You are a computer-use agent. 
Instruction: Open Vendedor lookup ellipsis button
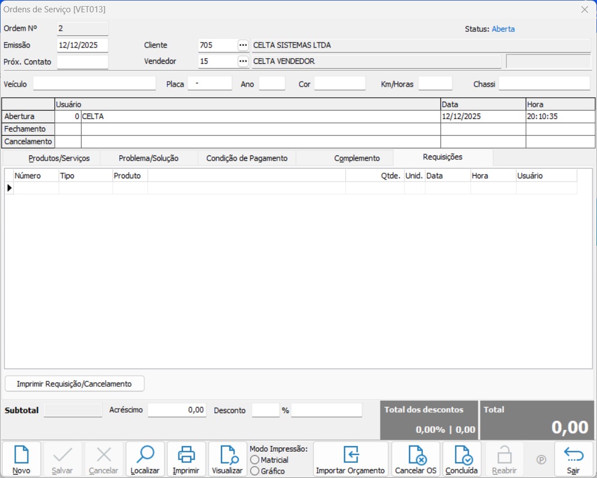[243, 61]
